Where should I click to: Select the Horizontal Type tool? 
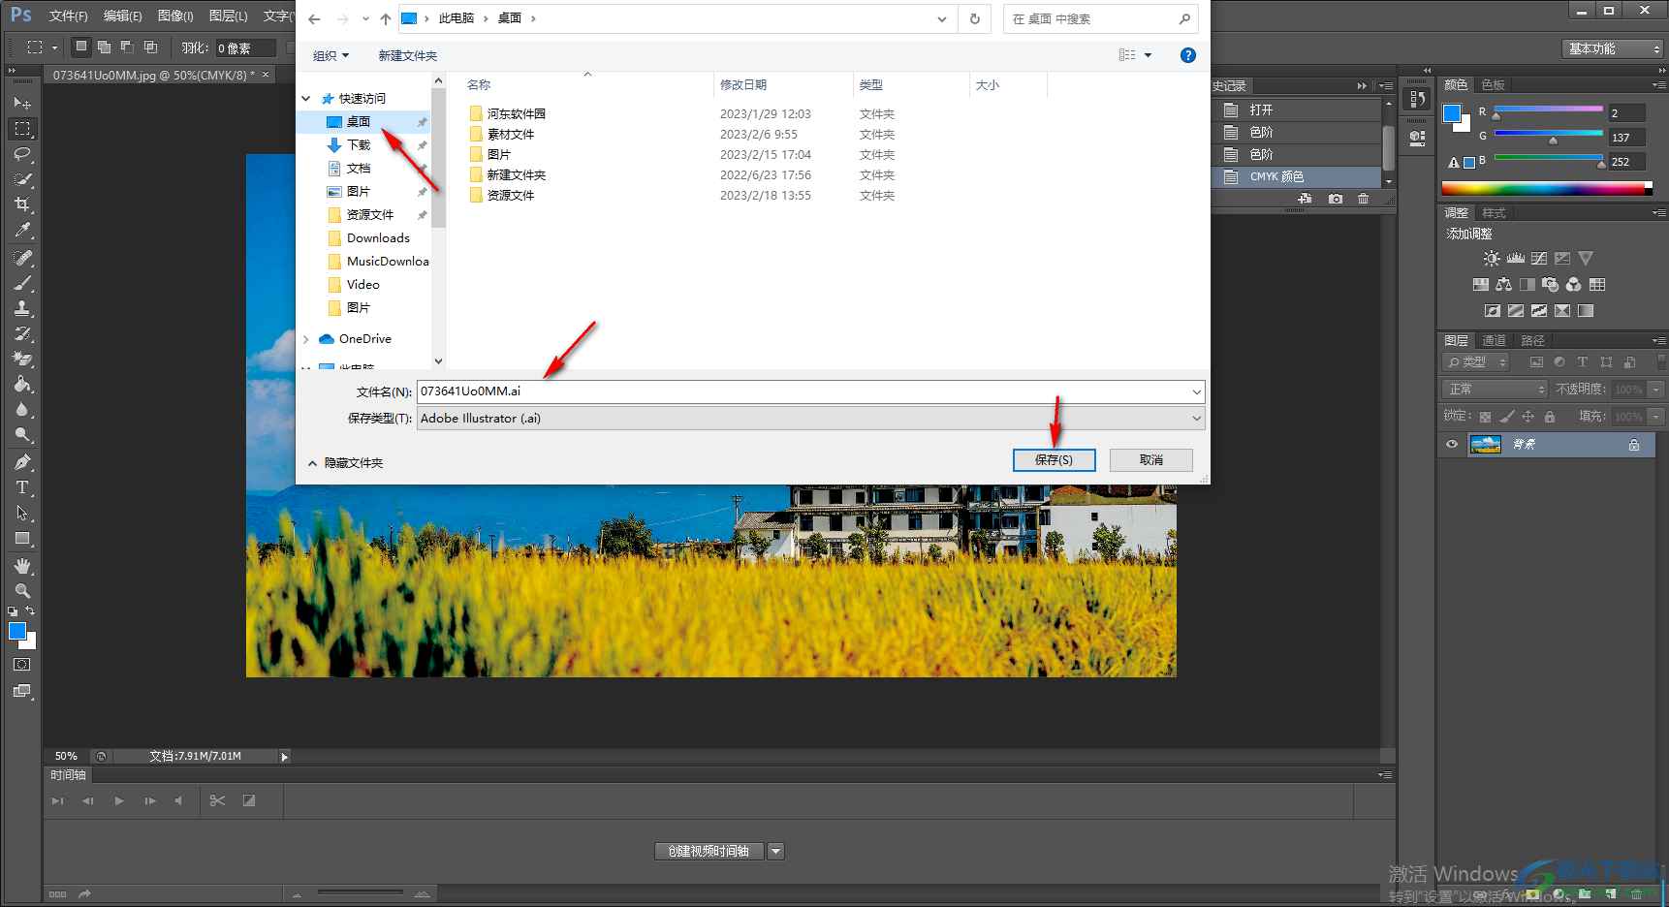click(22, 487)
